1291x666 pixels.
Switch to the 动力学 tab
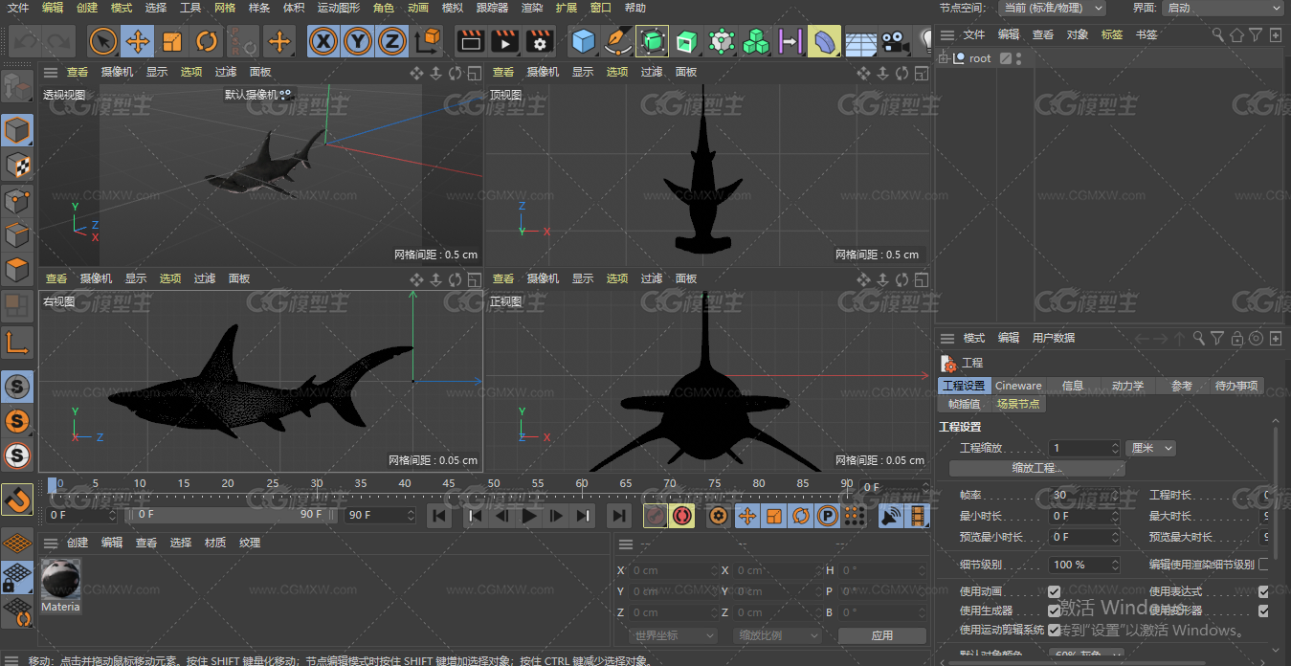(x=1127, y=386)
